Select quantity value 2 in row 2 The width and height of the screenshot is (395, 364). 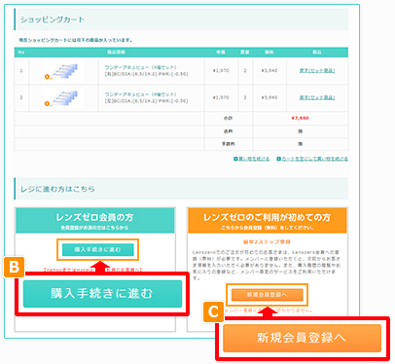(x=245, y=97)
